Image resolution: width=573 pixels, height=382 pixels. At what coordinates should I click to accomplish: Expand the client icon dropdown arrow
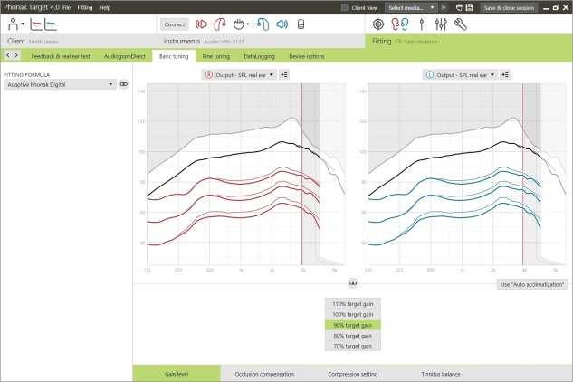click(23, 24)
